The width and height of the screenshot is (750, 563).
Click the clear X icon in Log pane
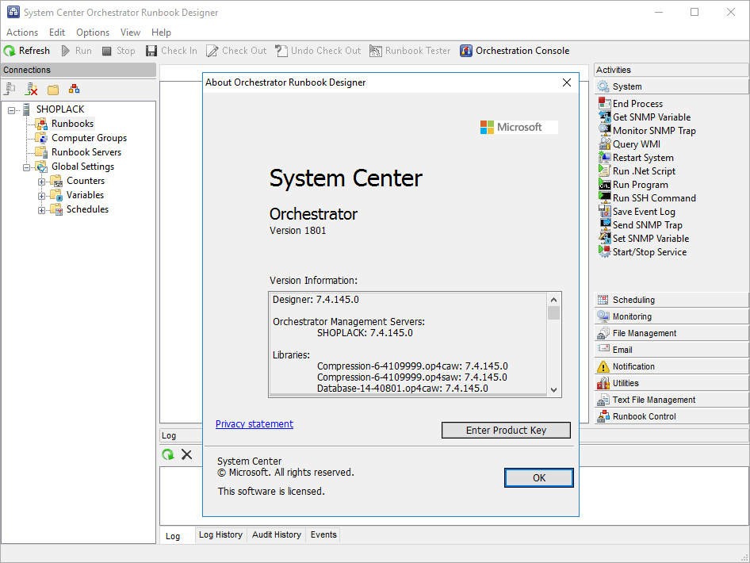tap(186, 454)
